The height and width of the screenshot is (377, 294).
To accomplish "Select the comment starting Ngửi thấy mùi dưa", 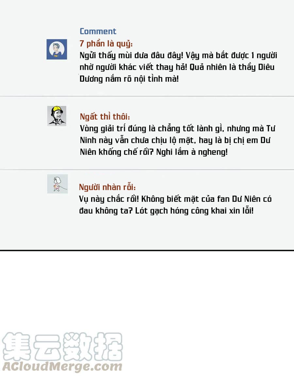I will (178, 67).
